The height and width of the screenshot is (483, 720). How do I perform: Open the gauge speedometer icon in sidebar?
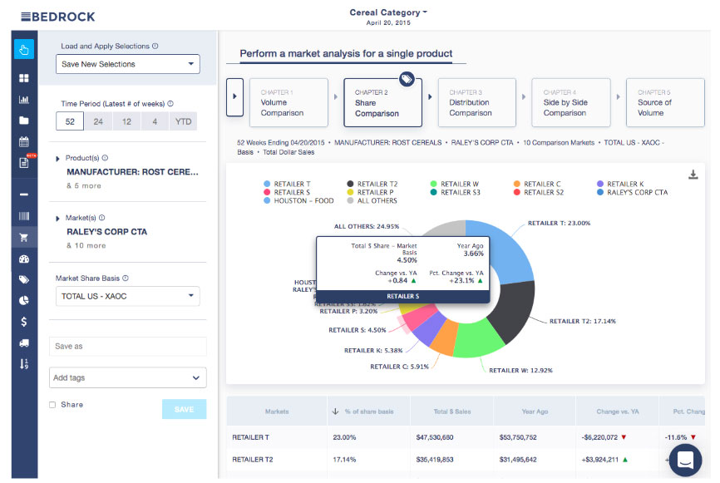(24, 259)
